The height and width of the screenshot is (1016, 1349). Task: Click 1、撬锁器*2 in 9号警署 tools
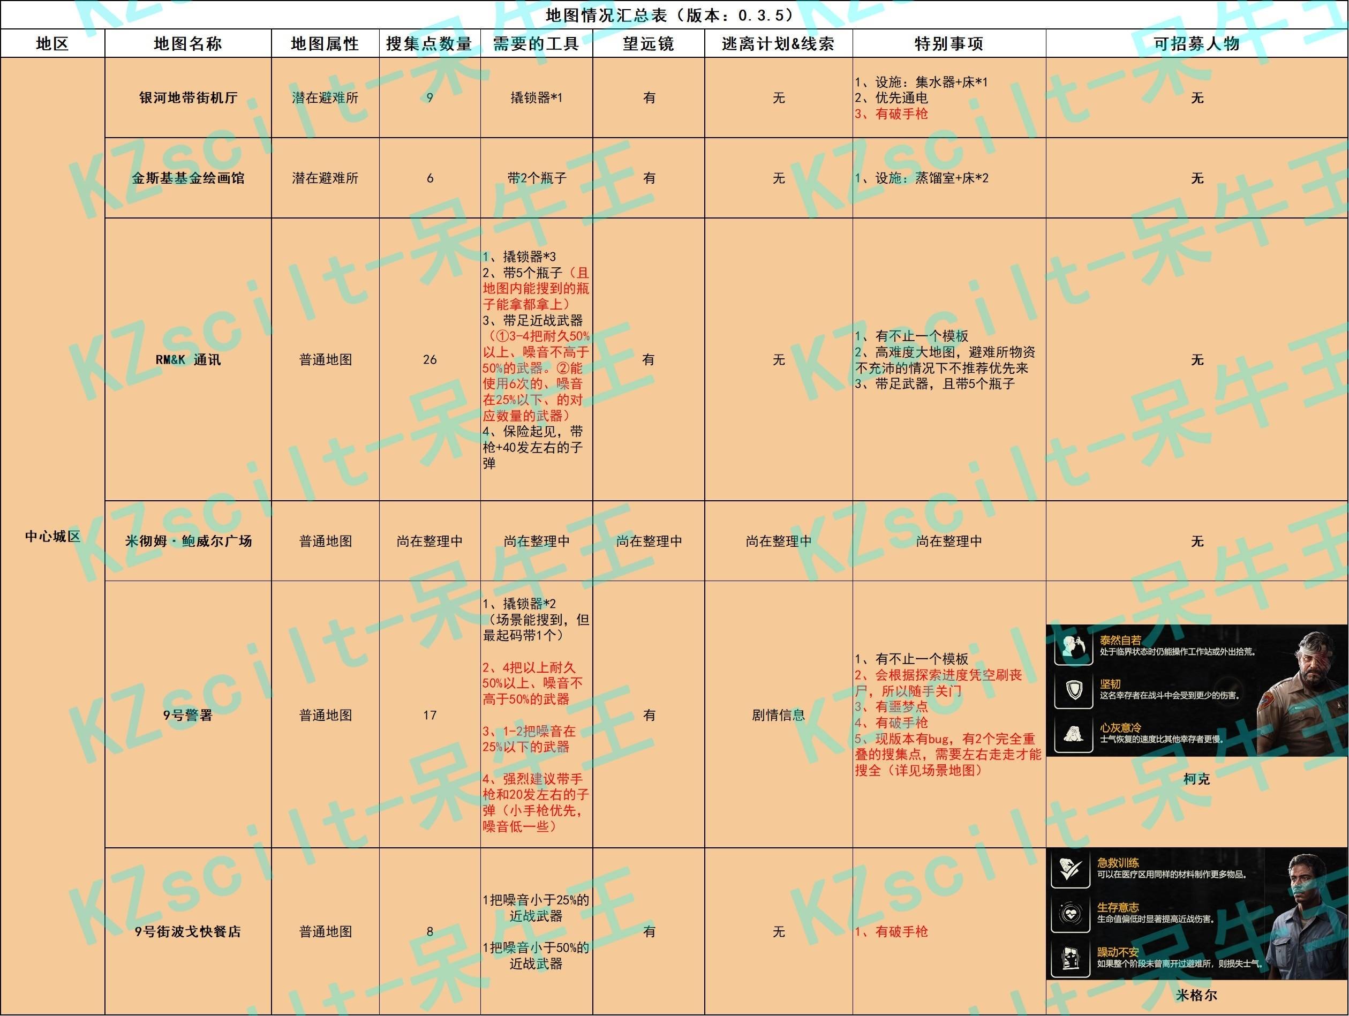[x=519, y=604]
